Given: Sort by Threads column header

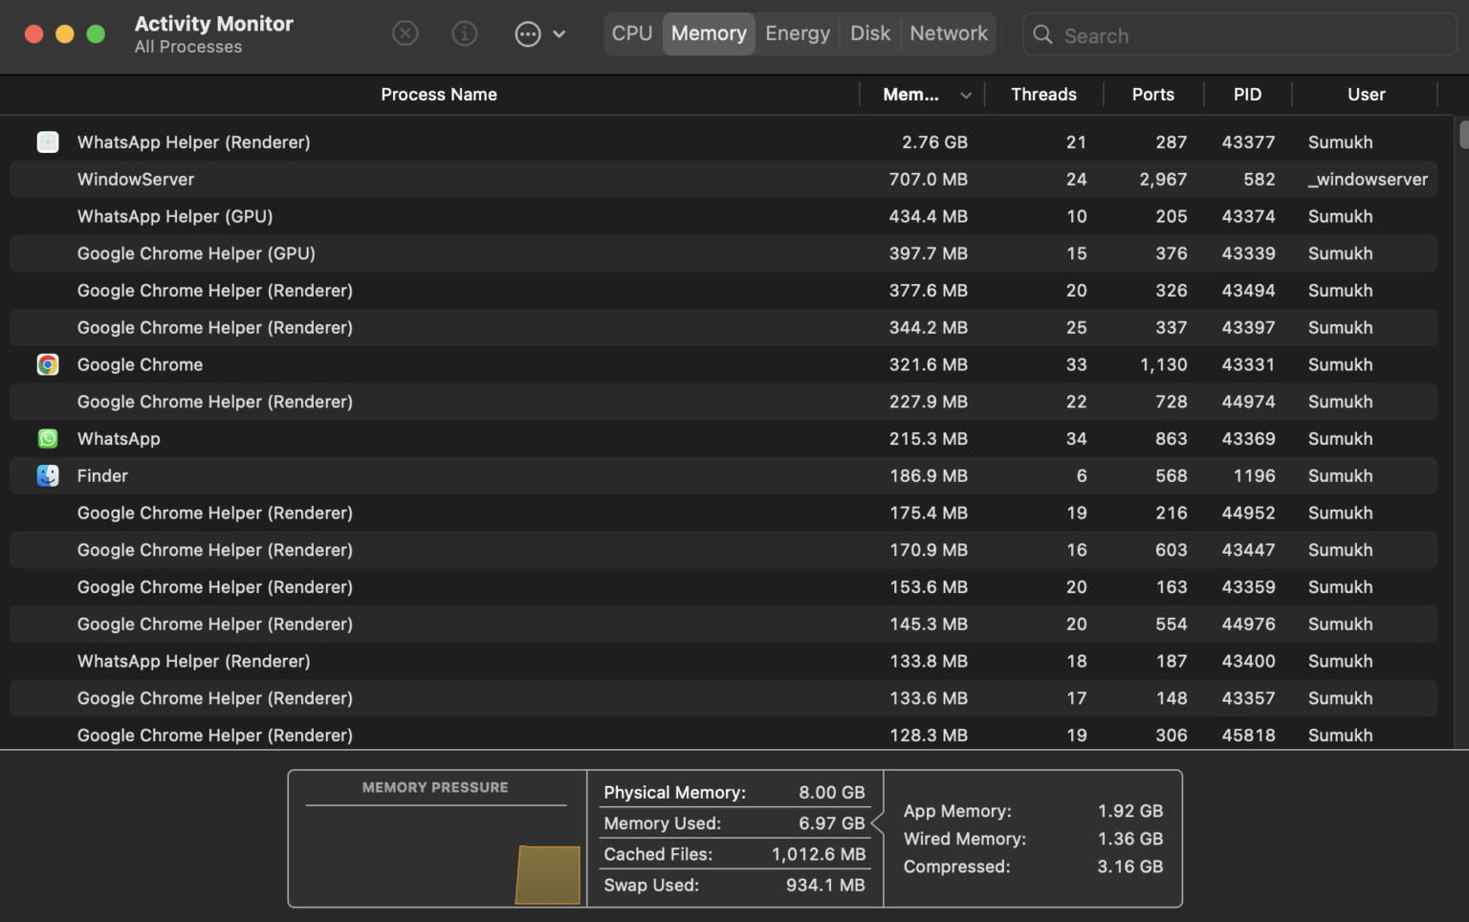Looking at the screenshot, I should point(1043,95).
